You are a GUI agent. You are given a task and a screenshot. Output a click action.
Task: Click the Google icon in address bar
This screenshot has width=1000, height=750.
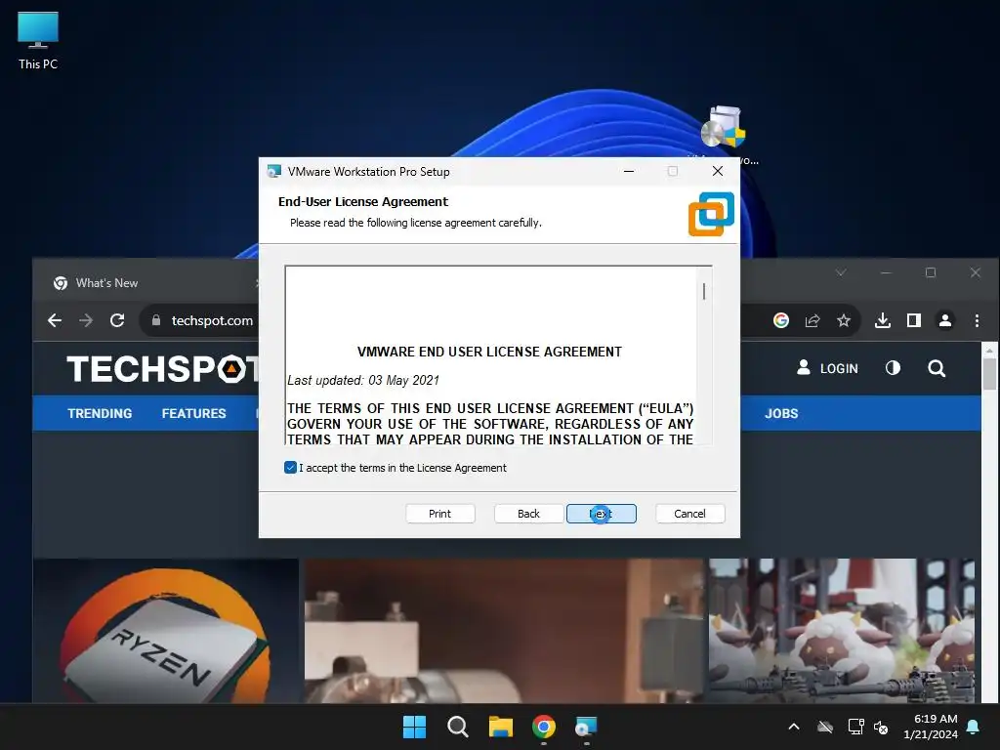point(780,320)
